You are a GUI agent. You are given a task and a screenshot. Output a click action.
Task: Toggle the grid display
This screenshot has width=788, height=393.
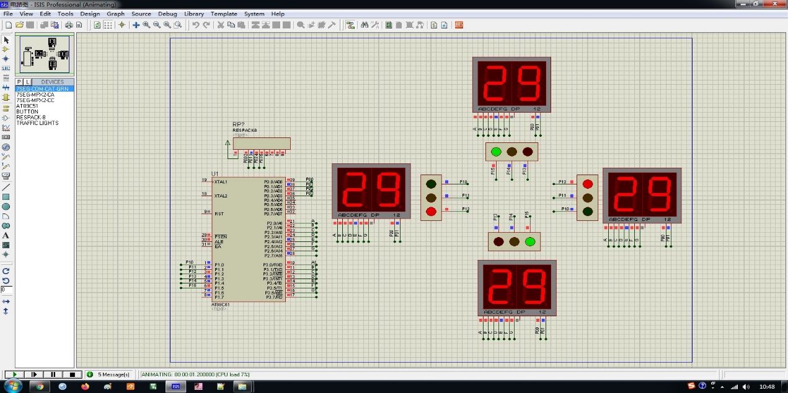pos(108,25)
